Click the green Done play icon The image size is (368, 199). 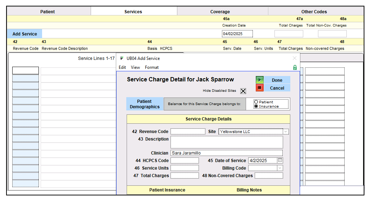coord(260,80)
